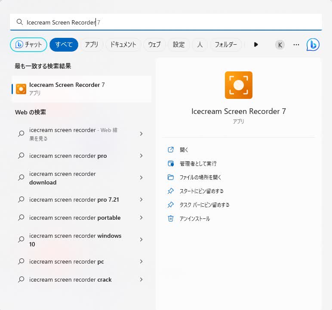This screenshot has width=332, height=310.
Task: Expand the 'icecream screen recorder pro' chevron
Action: [x=141, y=156]
